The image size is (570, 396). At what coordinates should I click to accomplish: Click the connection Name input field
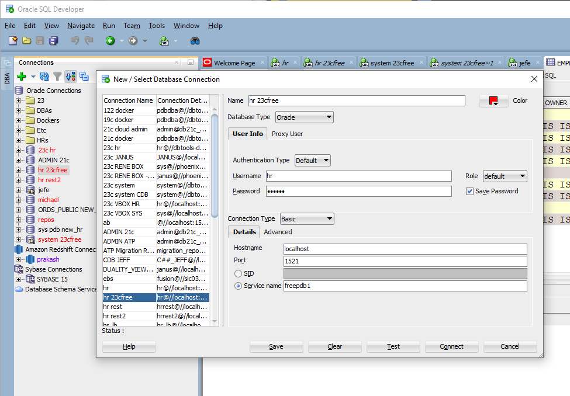[x=357, y=100]
